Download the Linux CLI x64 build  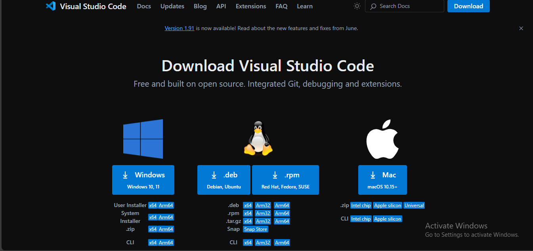click(248, 243)
